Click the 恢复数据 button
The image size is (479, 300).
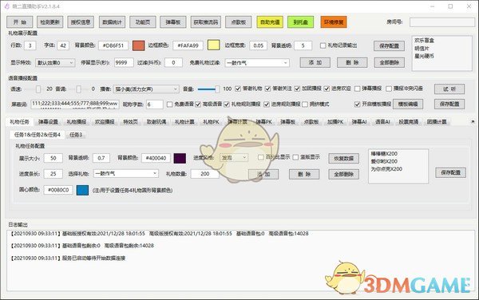[343, 159]
